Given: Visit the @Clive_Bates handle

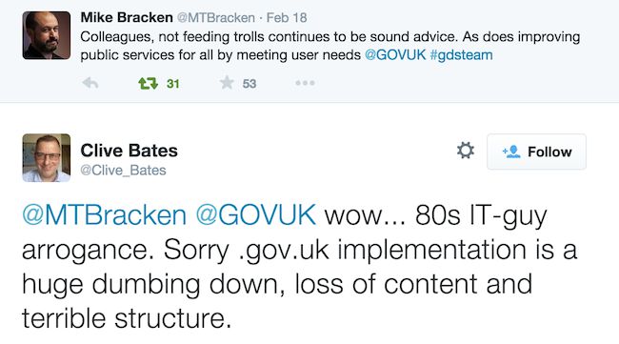Looking at the screenshot, I should (x=123, y=171).
